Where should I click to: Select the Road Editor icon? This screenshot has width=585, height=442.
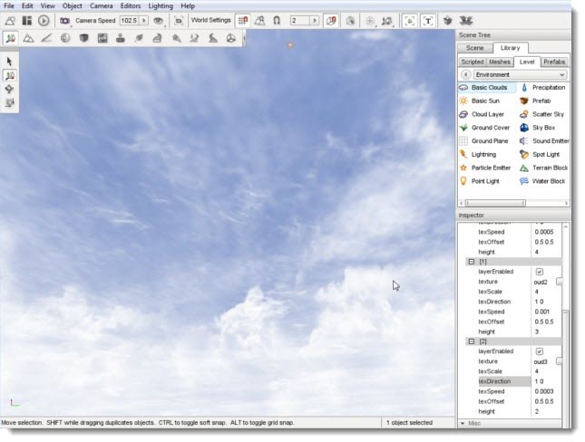(x=212, y=38)
